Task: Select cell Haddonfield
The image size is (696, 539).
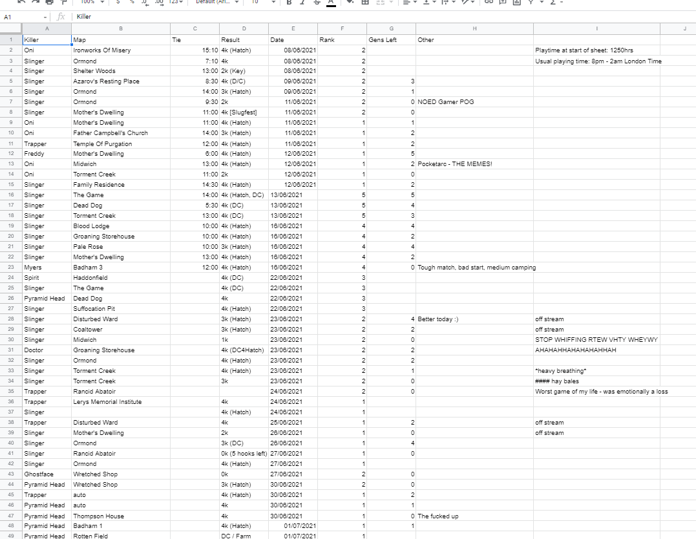Action: [121, 277]
